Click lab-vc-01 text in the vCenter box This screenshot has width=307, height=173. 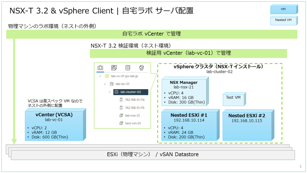click(54, 119)
